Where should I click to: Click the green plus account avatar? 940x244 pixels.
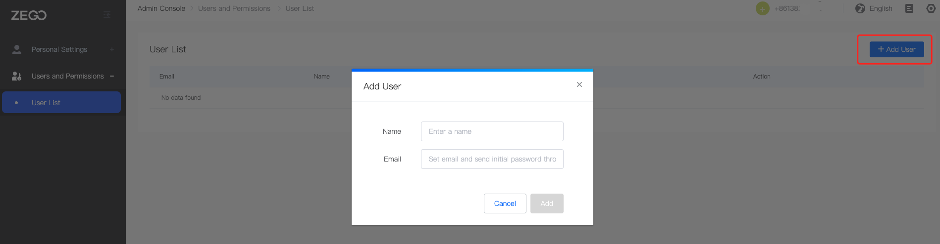763,8
